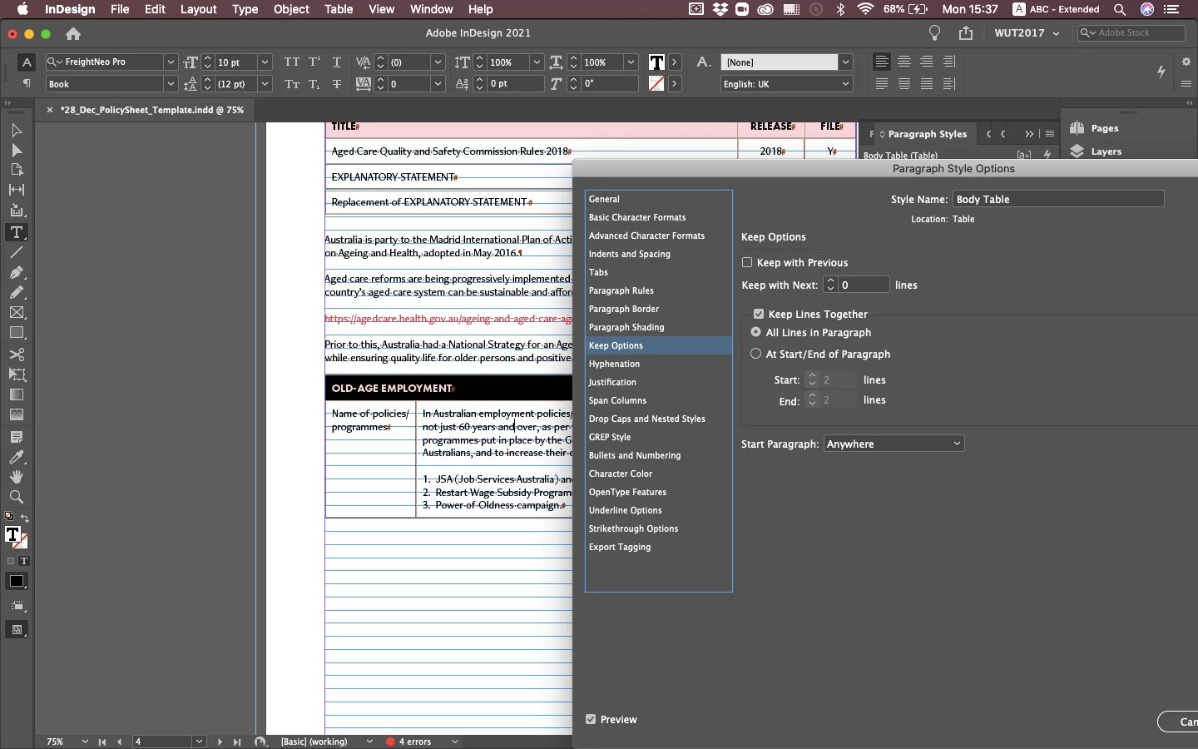Select the Scissors tool

click(16, 355)
